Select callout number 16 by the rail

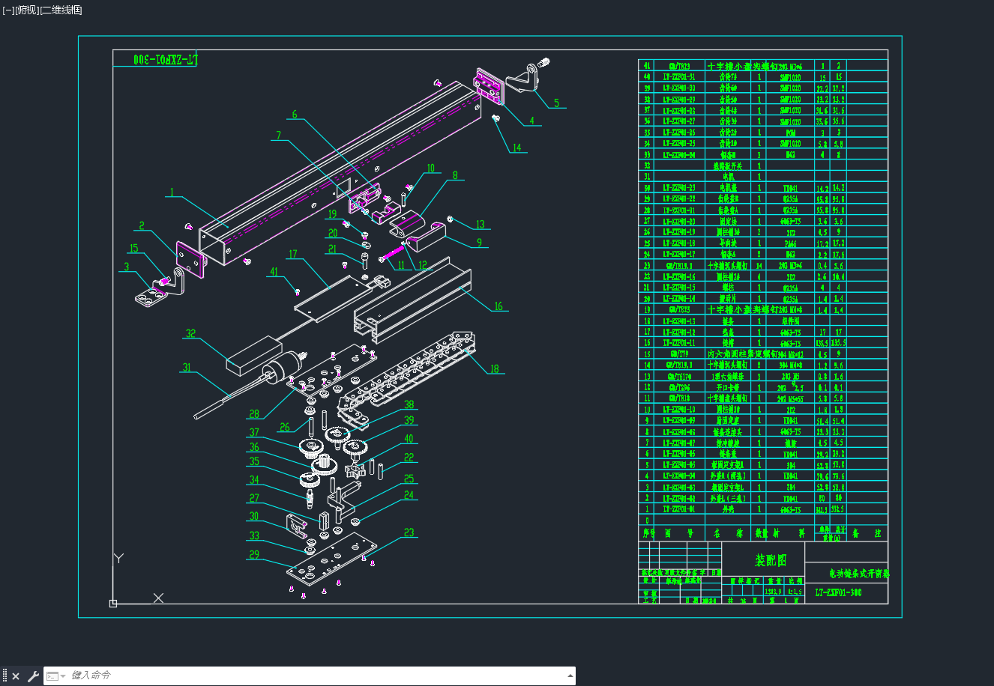pos(498,306)
